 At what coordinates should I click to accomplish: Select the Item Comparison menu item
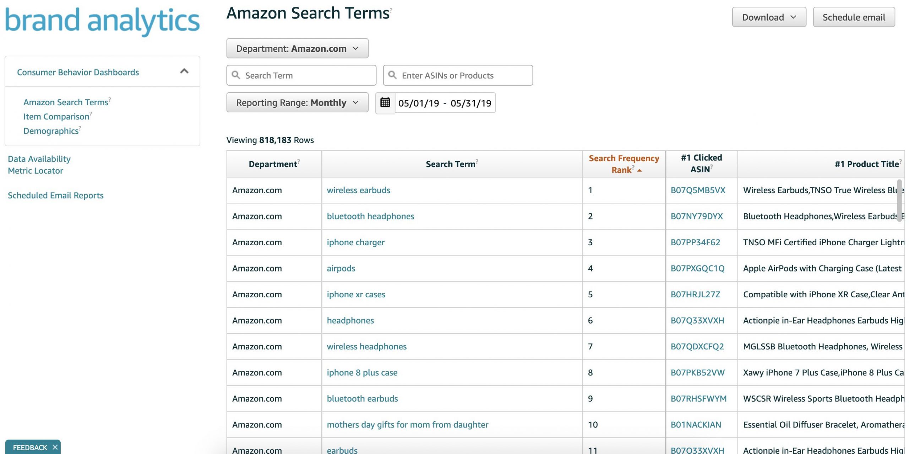(x=56, y=116)
